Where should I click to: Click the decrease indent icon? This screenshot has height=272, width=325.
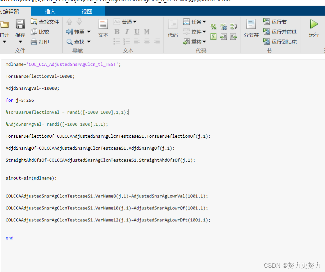pyautogui.click(x=233, y=37)
